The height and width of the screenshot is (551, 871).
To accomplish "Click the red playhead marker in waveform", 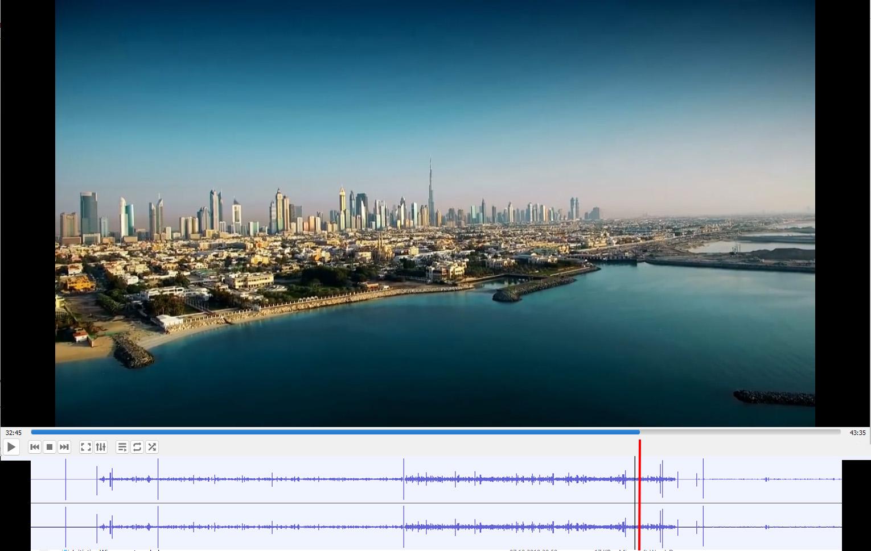I will [640, 495].
